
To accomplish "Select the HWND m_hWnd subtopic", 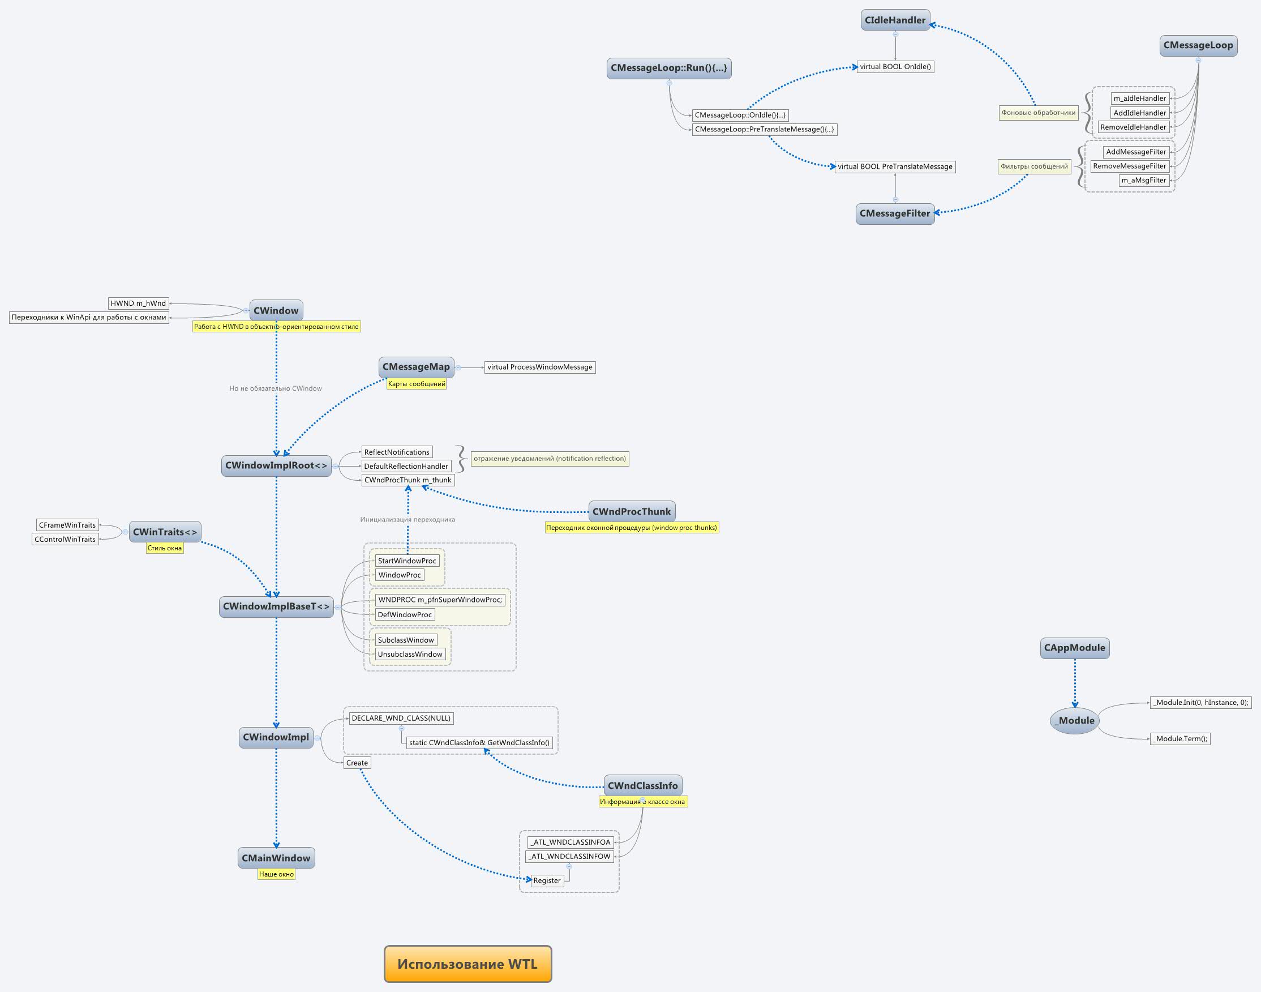I will [138, 303].
